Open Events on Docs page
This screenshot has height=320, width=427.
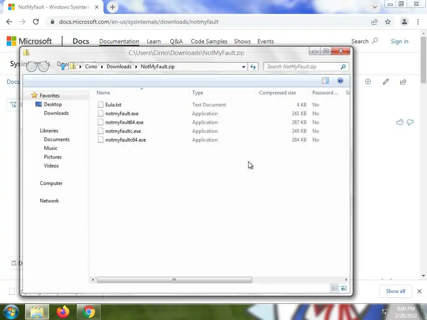pyautogui.click(x=266, y=41)
